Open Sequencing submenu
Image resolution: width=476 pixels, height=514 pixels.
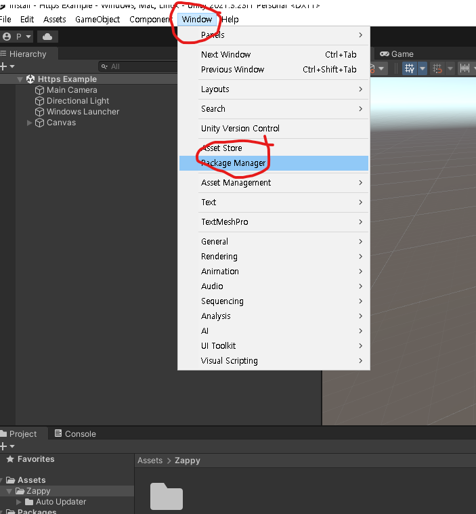[x=274, y=301]
